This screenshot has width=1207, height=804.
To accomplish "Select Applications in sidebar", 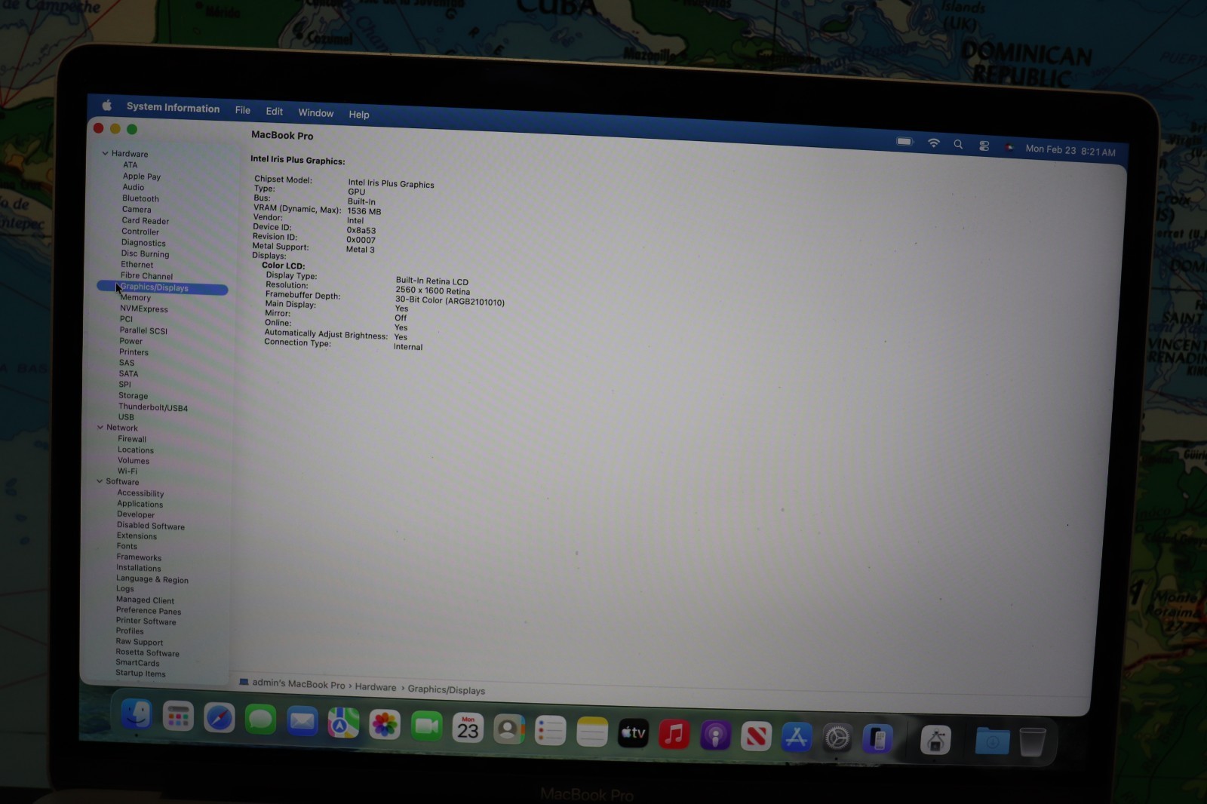I will pos(140,503).
